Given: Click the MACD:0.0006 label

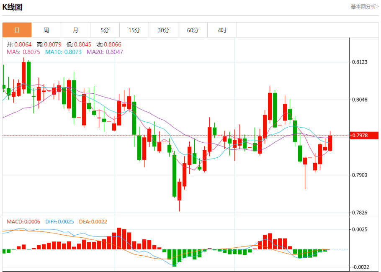Looking at the screenshot, I should (x=23, y=221).
